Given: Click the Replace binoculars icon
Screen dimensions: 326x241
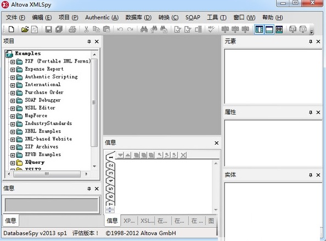Looking at the screenshot, I should 164,29.
